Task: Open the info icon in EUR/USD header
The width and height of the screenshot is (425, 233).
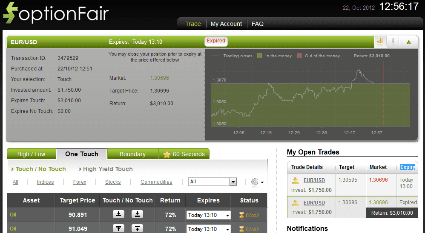Action: (393, 41)
